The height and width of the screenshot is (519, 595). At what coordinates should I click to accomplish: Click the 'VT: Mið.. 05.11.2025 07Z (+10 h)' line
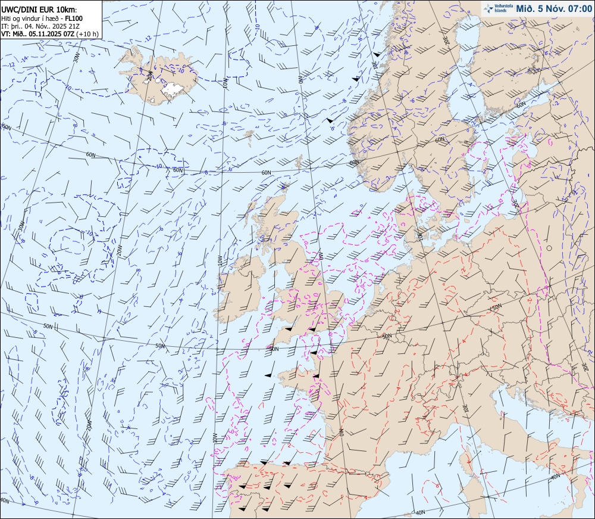click(50, 34)
